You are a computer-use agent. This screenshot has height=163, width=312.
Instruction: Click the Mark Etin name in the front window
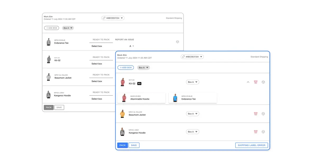pyautogui.click(x=122, y=55)
